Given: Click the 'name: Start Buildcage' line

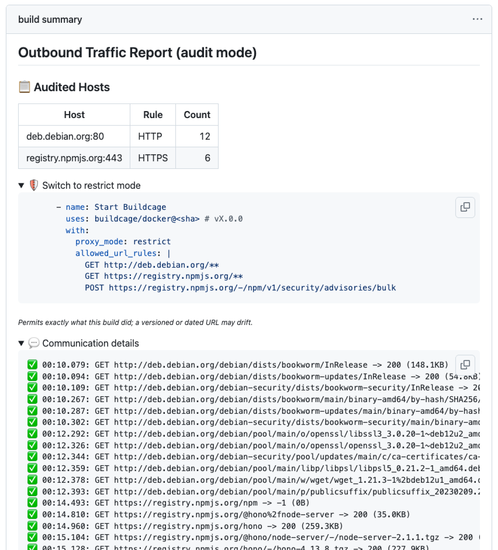Looking at the screenshot, I should pyautogui.click(x=111, y=207).
